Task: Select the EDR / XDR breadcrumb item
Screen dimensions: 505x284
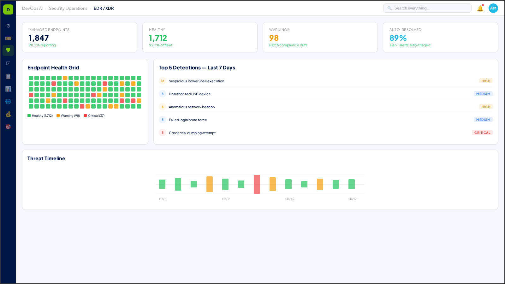Action: [x=104, y=8]
